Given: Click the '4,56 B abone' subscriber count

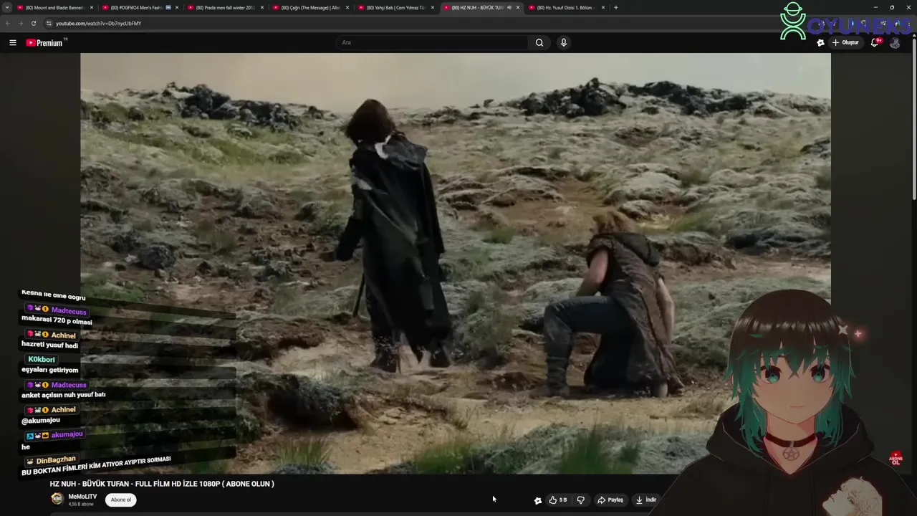Looking at the screenshot, I should [81, 504].
